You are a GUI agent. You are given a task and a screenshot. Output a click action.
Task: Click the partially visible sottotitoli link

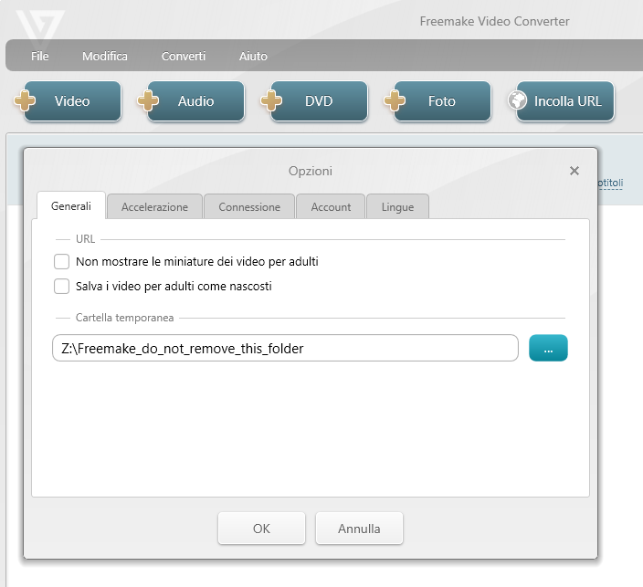pos(610,183)
